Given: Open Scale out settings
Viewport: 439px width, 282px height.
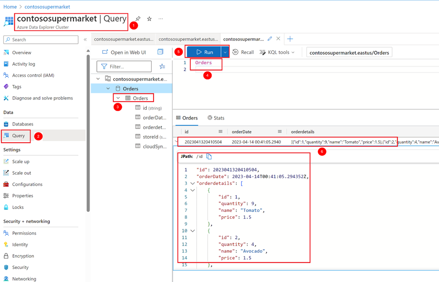Looking at the screenshot, I should [x=21, y=173].
